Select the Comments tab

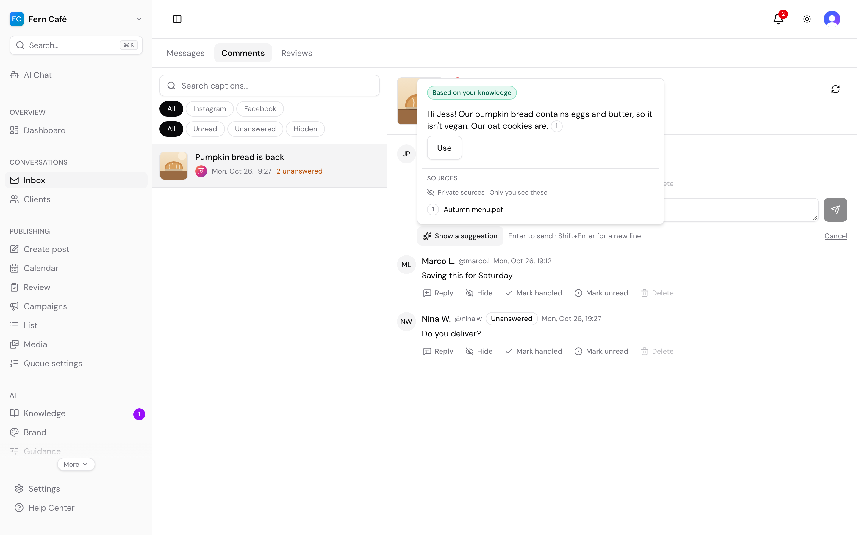[x=243, y=53]
